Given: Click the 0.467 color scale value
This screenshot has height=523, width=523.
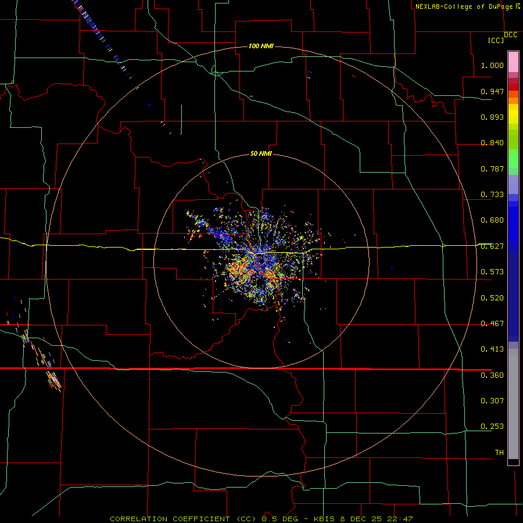Looking at the screenshot, I should pyautogui.click(x=492, y=324).
